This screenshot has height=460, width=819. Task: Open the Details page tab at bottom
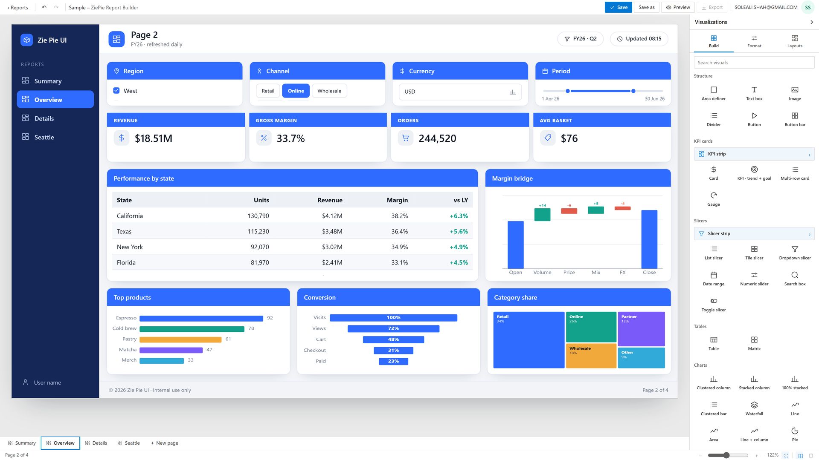[96, 443]
